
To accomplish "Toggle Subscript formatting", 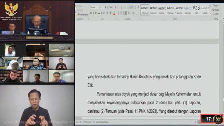I will click(102, 13).
